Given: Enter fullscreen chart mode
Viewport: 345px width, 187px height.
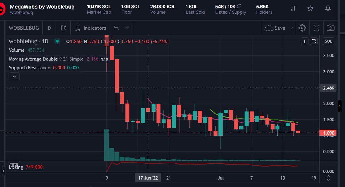Looking at the screenshot, I should click(317, 28).
